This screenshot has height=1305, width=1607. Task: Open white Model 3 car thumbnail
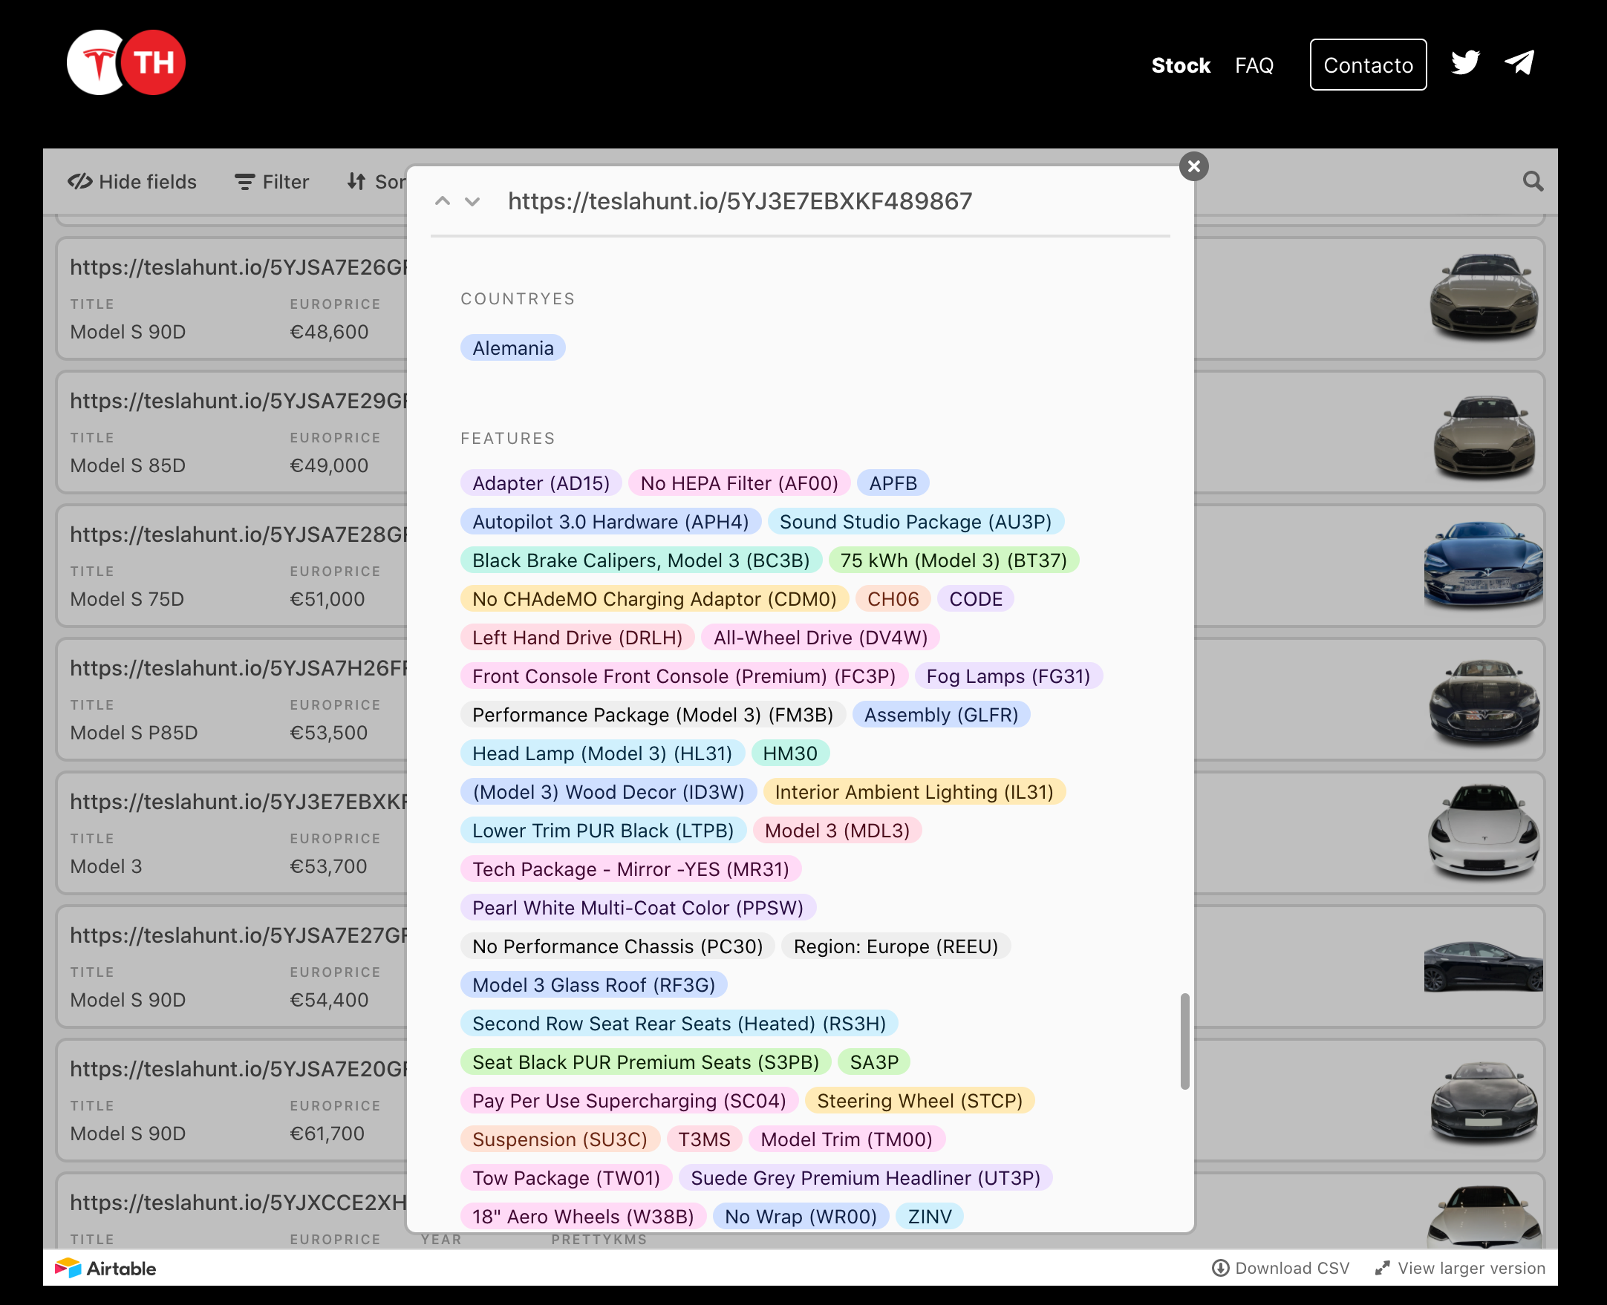[x=1483, y=832]
